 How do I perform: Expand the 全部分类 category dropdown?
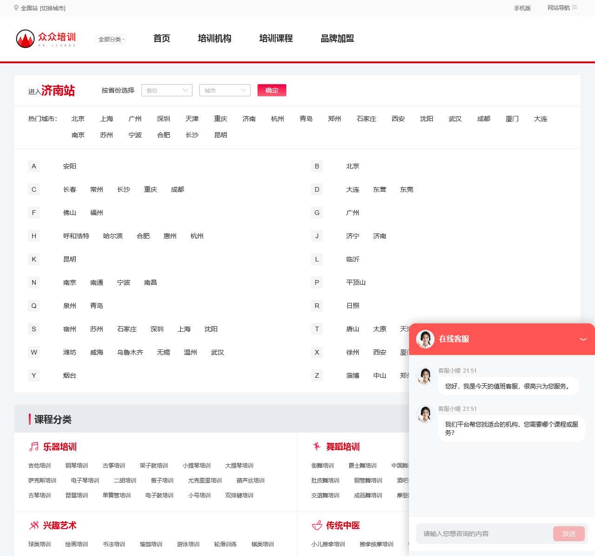coord(111,40)
